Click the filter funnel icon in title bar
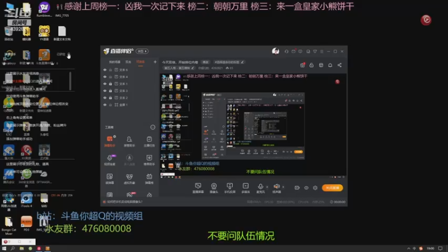This screenshot has height=252, width=448. pos(315,52)
